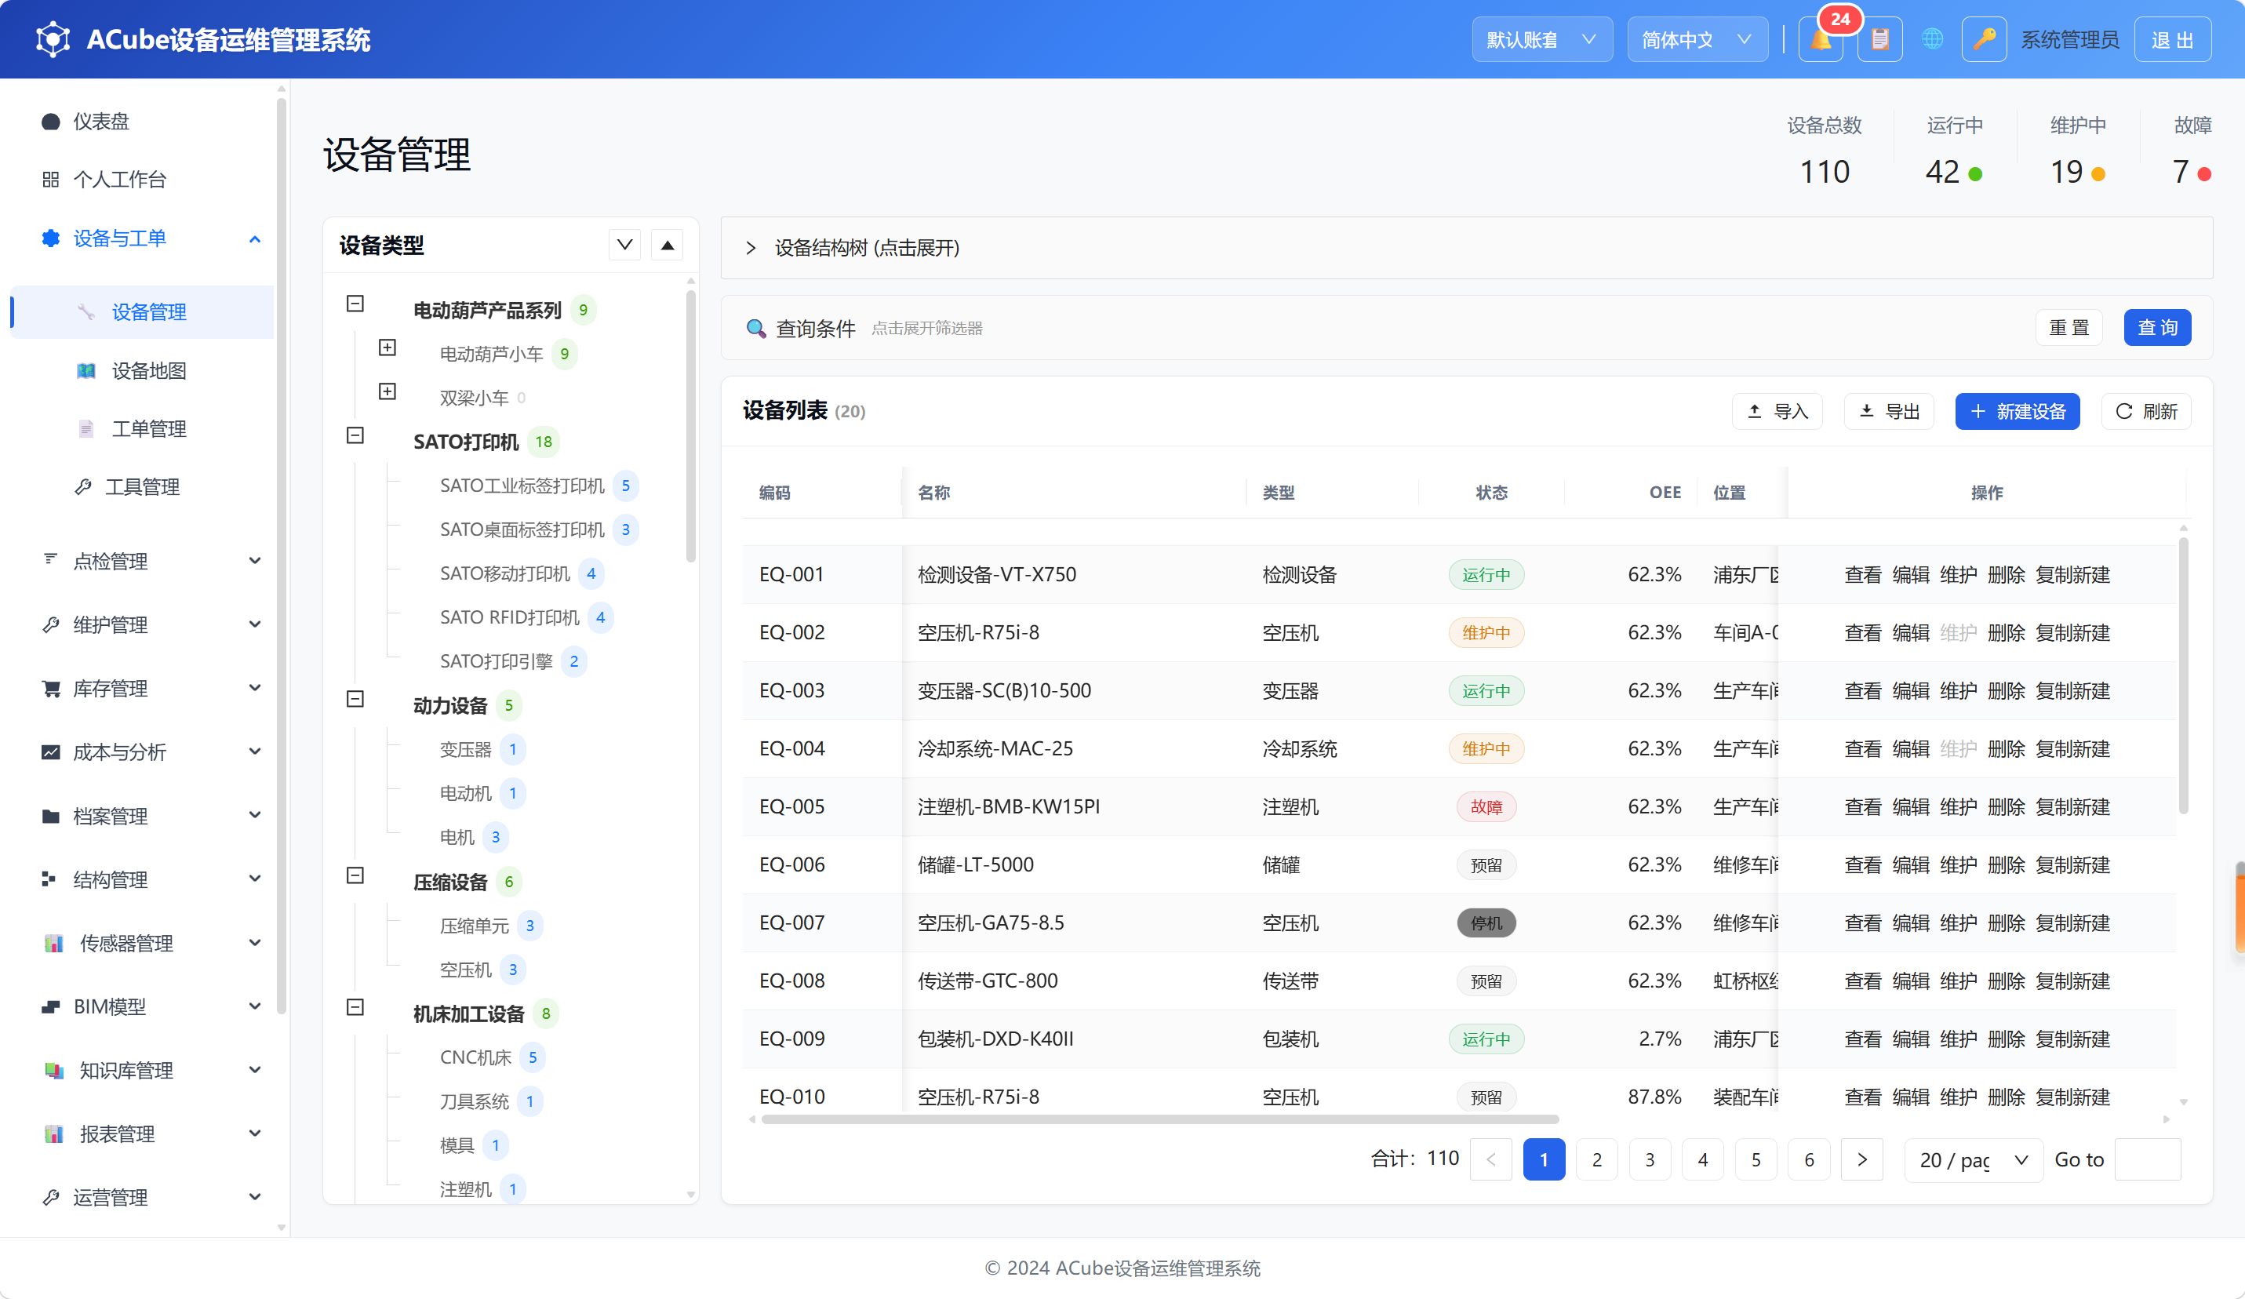Screen dimensions: 2245x1299
Task: Click the 导入 button
Action: [x=1777, y=411]
